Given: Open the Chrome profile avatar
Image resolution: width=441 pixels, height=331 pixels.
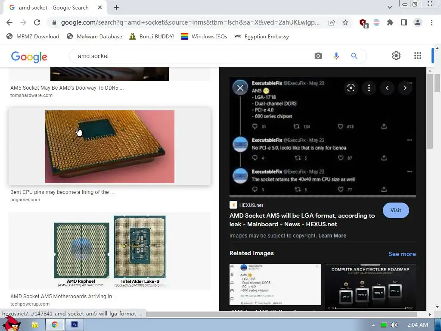Looking at the screenshot, I should 418,22.
